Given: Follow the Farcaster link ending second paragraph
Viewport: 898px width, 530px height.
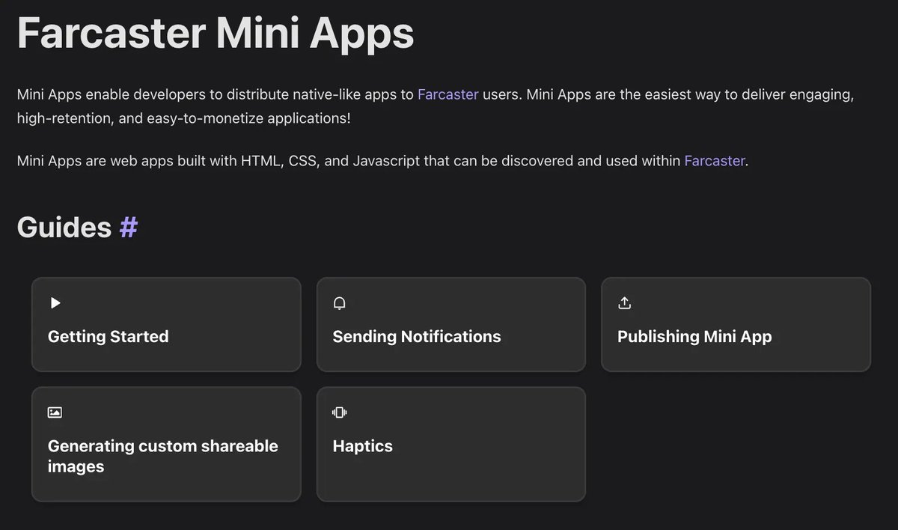Looking at the screenshot, I should [x=714, y=160].
